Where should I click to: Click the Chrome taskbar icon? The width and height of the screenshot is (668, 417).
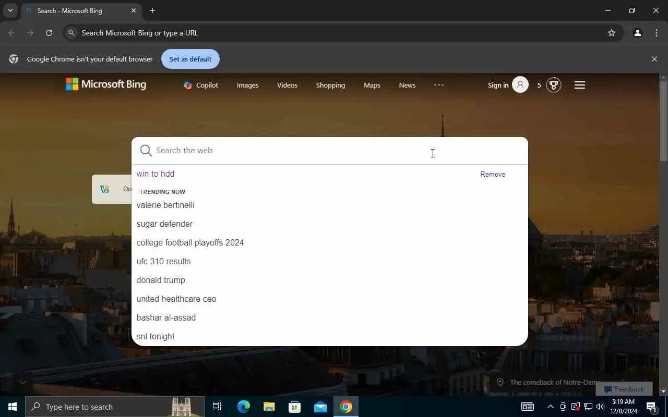point(346,407)
